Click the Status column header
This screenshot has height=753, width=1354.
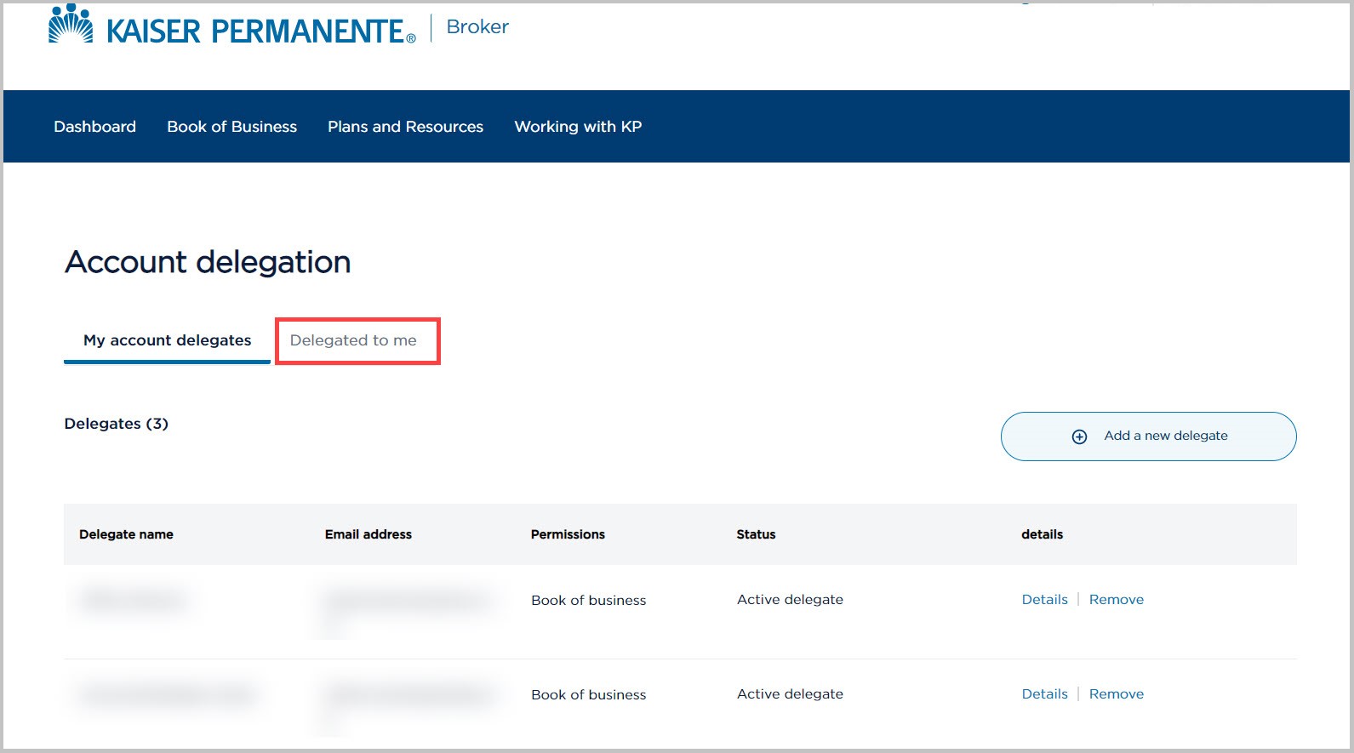(x=756, y=534)
